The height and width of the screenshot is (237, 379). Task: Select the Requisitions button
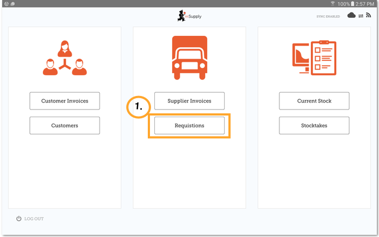[189, 125]
